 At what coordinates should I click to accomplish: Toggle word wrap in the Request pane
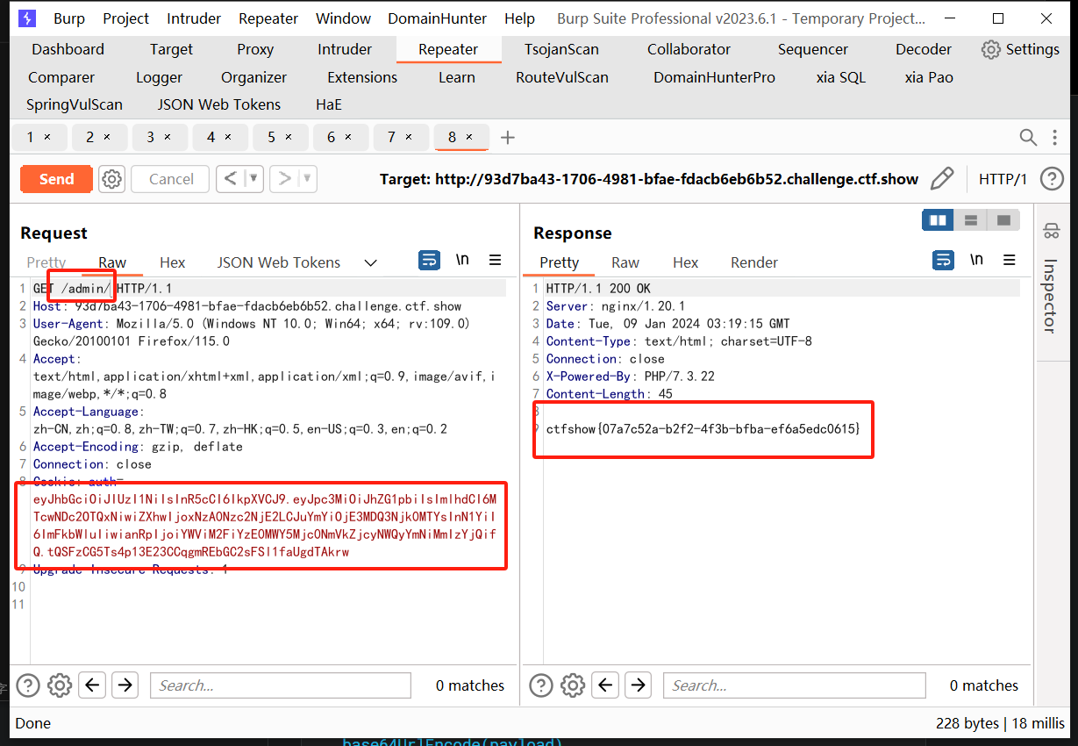coord(430,261)
